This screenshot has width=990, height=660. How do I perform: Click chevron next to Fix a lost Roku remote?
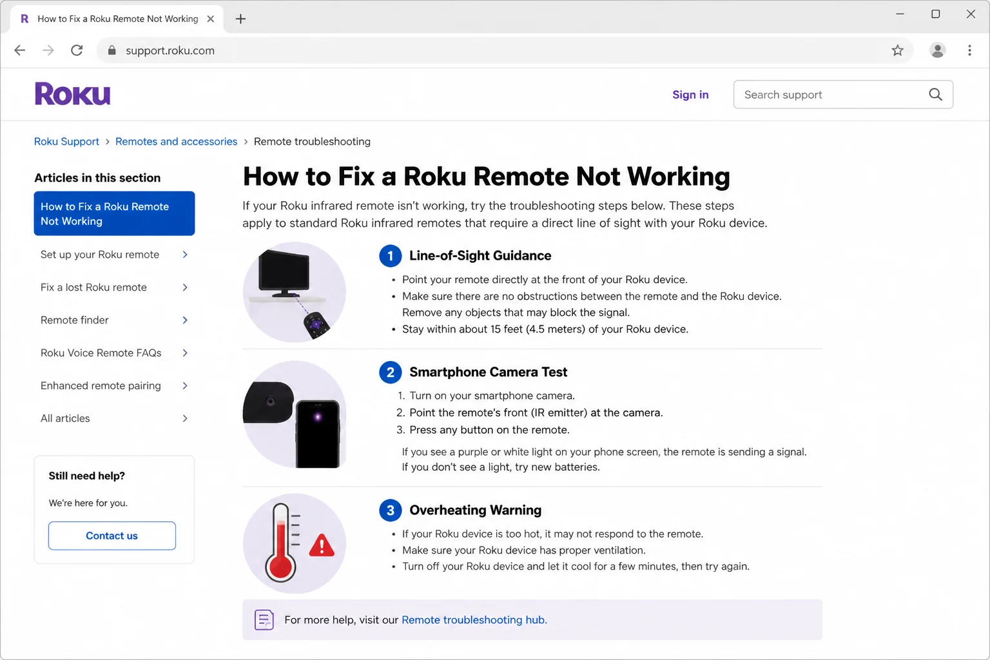point(185,287)
